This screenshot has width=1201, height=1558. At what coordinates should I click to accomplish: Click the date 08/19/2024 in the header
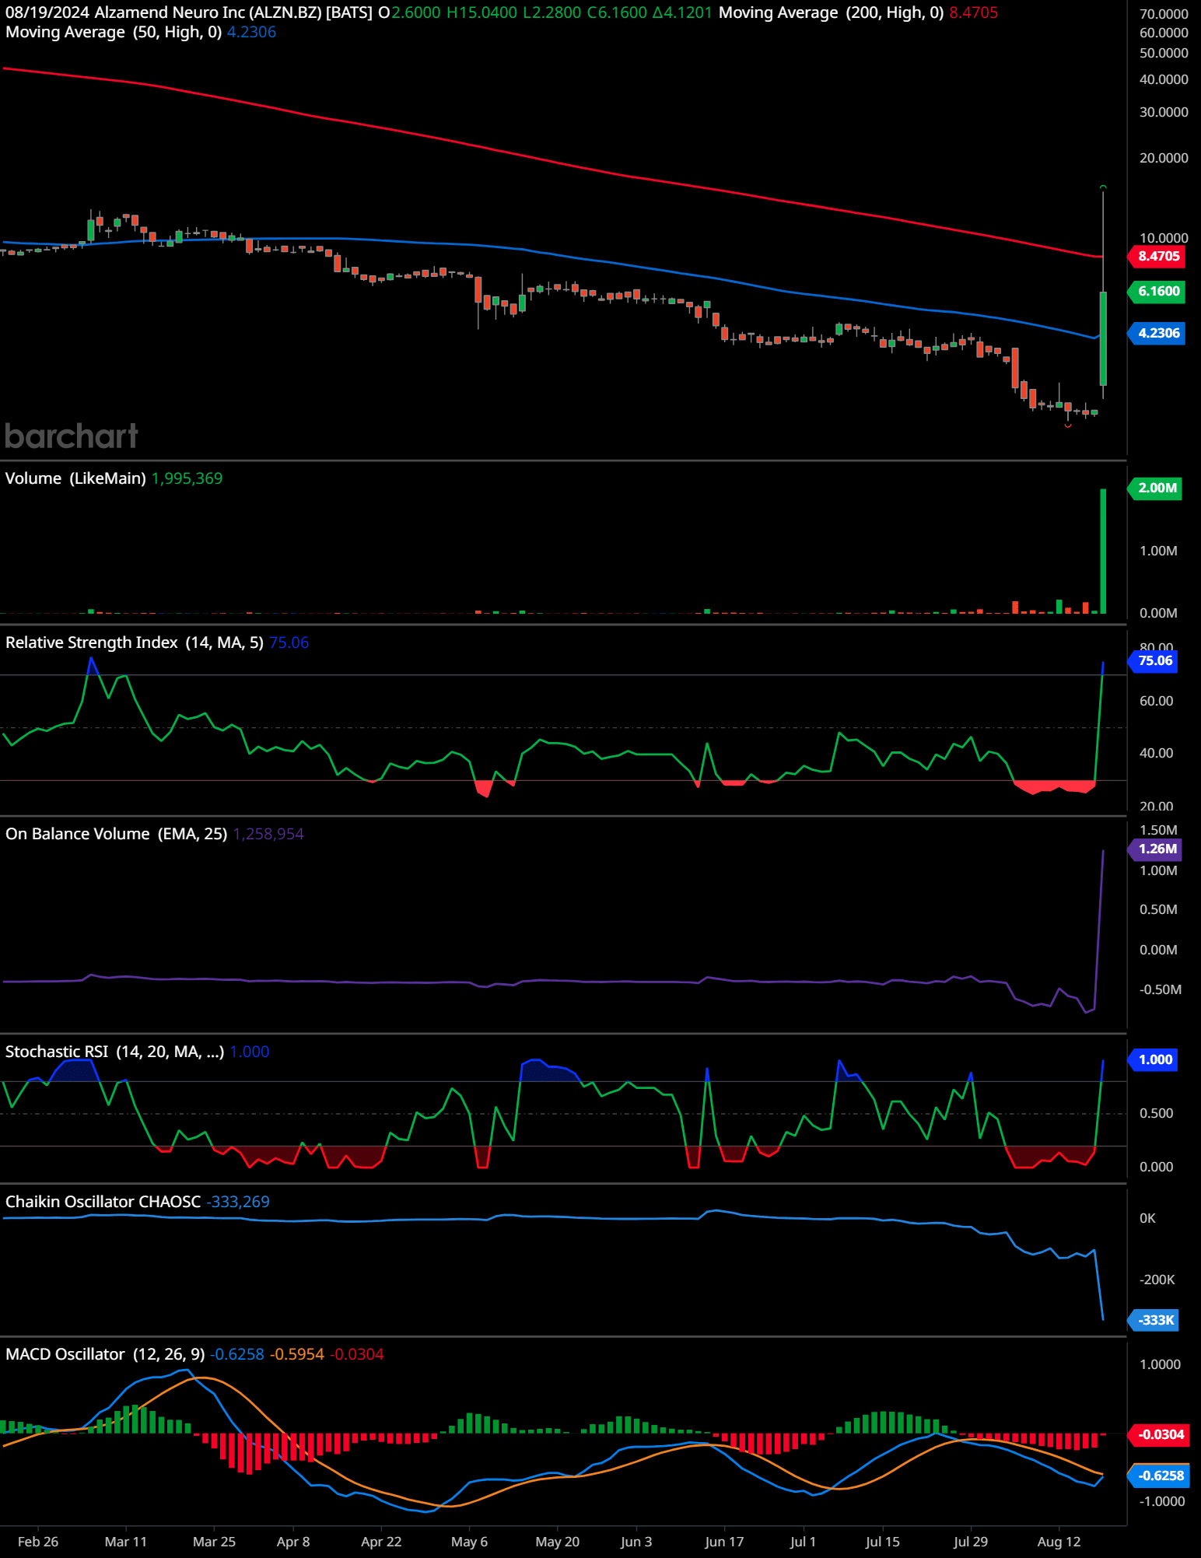(47, 12)
